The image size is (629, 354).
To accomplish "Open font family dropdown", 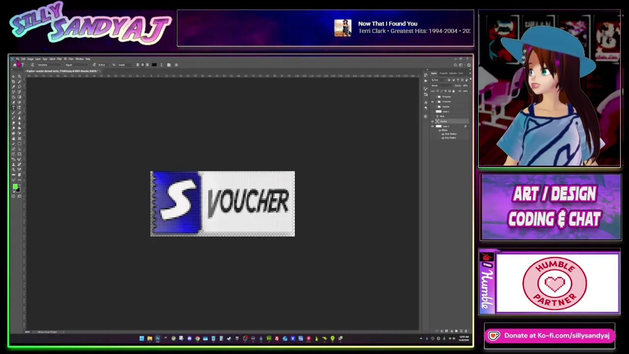I will tap(50, 65).
